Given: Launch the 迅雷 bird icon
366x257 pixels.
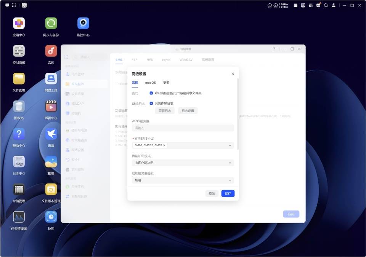Looking at the screenshot, I should [51, 134].
